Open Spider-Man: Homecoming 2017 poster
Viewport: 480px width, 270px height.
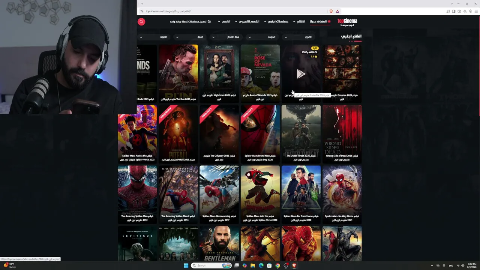(219, 194)
